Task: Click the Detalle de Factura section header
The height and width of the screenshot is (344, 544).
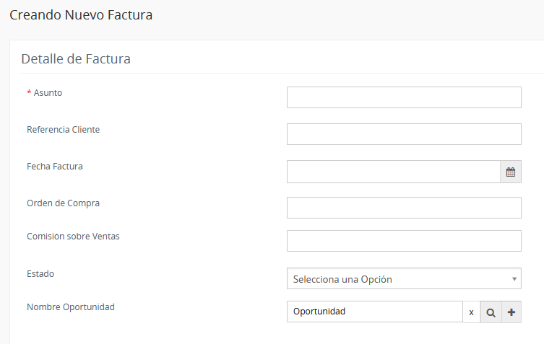Action: (x=76, y=59)
